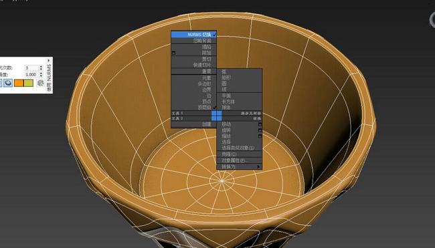Open the settings box beside 附加
This screenshot has height=248, width=435.
pos(174,53)
